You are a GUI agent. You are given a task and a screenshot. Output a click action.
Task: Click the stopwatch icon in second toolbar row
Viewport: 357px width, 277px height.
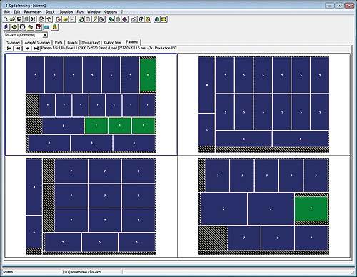pyautogui.click(x=22, y=27)
